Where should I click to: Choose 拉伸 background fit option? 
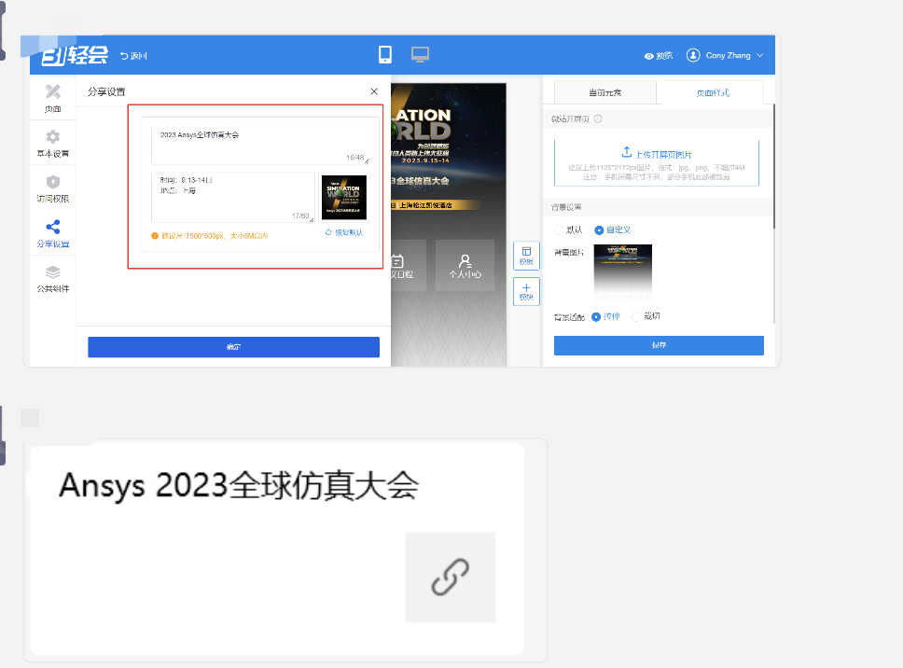coord(605,316)
